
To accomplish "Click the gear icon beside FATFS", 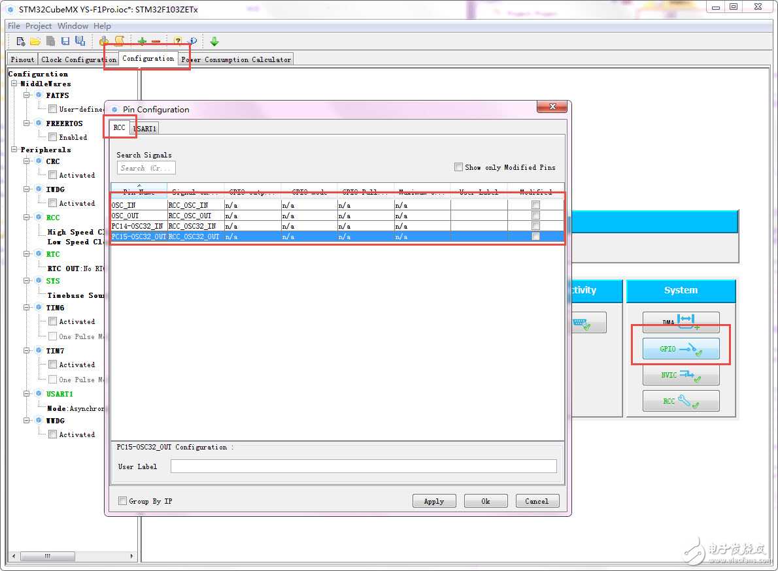I will point(39,95).
